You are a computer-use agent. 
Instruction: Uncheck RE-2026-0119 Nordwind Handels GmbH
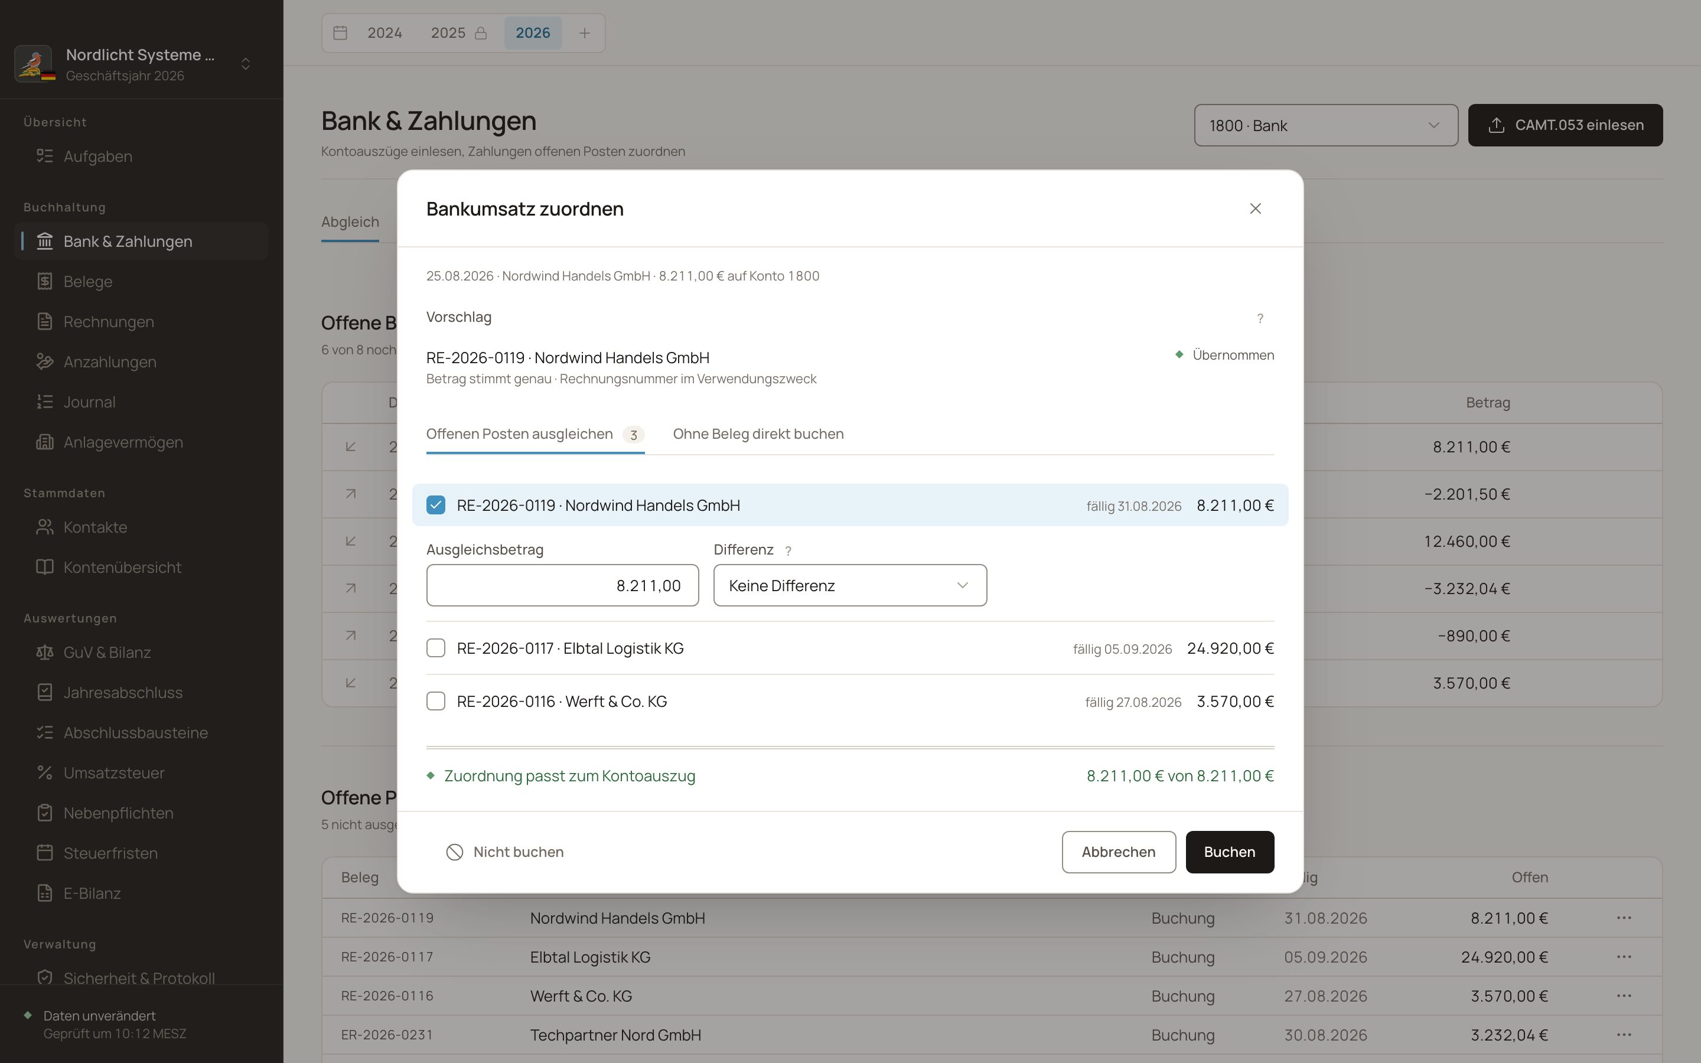[436, 506]
